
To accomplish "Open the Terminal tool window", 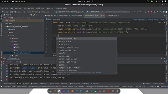I will (x=44, y=84).
